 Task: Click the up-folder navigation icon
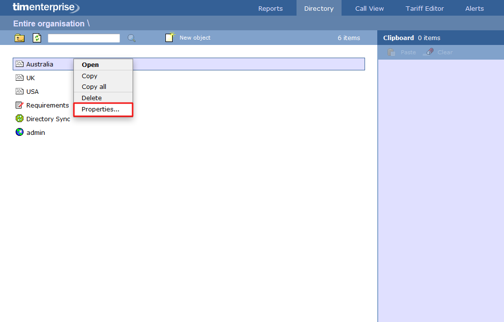point(20,38)
